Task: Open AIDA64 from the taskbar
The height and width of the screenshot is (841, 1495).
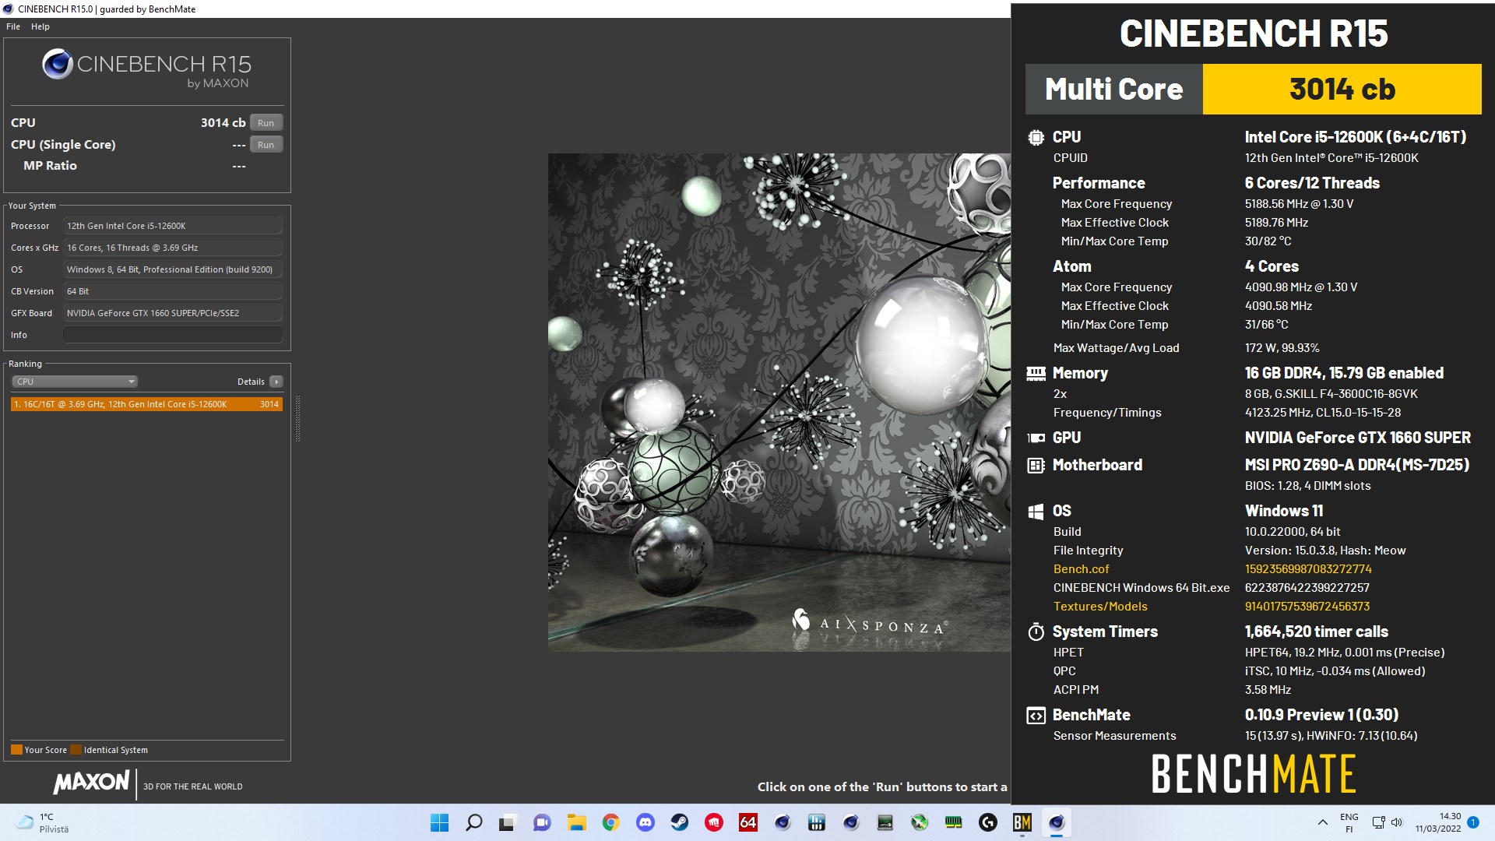Action: point(748,822)
